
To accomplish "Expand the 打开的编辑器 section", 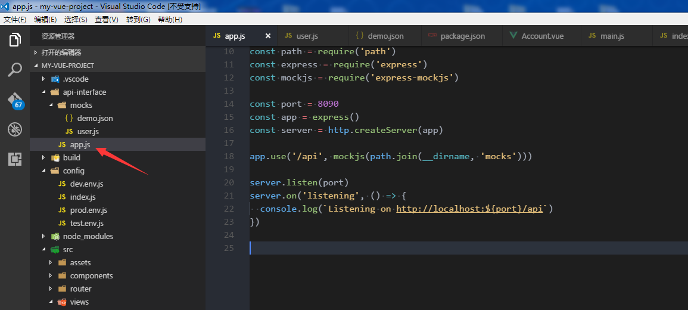I will point(61,52).
